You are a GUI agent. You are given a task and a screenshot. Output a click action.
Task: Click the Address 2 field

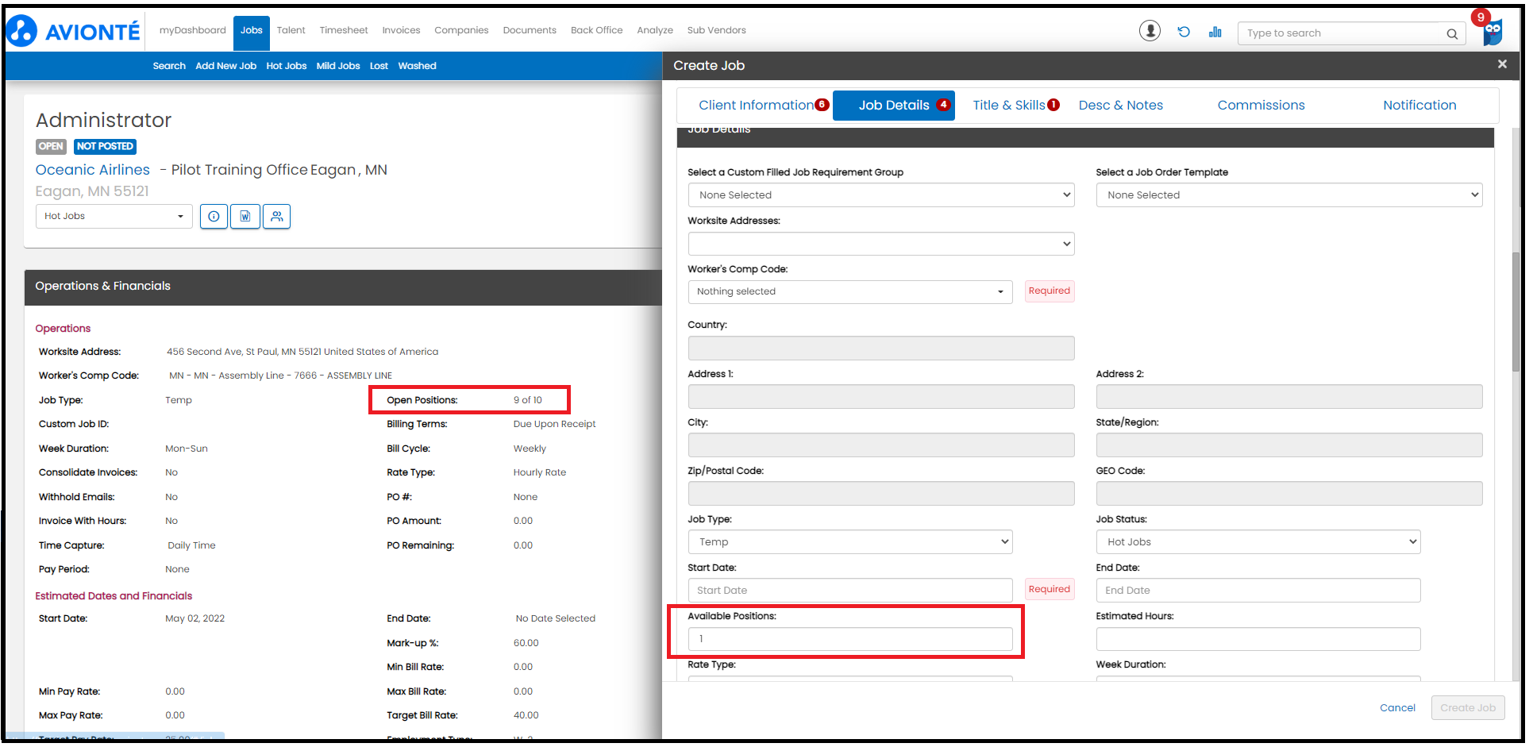pos(1289,397)
